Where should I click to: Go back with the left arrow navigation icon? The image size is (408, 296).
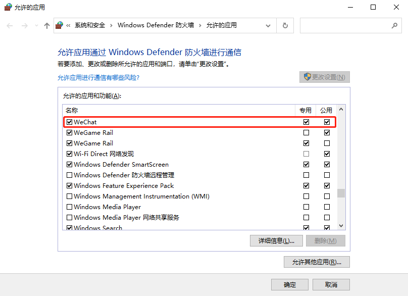pos(10,26)
